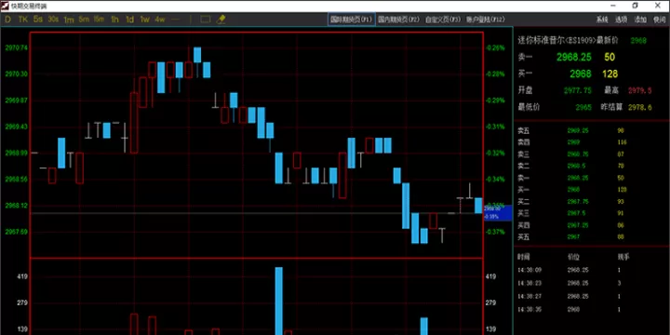Screen dimensions: 670x335
Task: Click the 卖一 volume 50 in header
Action: [610, 57]
